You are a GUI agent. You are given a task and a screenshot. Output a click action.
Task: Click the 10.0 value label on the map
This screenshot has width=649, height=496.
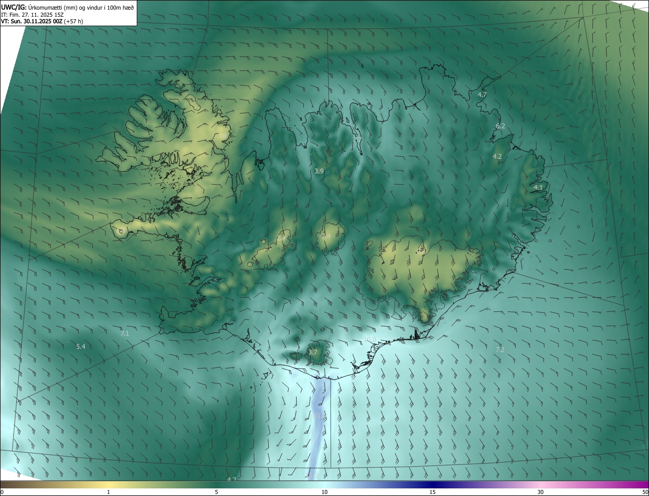tap(370, 340)
